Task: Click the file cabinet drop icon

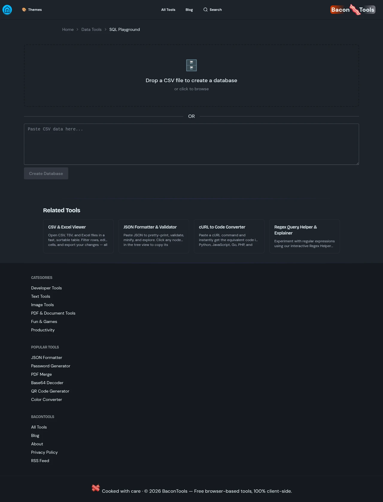Action: pos(191,65)
